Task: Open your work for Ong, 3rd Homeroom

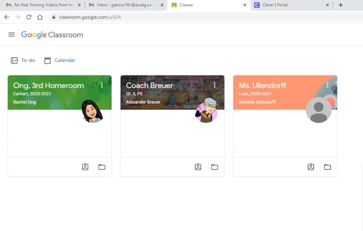Action: pos(85,167)
